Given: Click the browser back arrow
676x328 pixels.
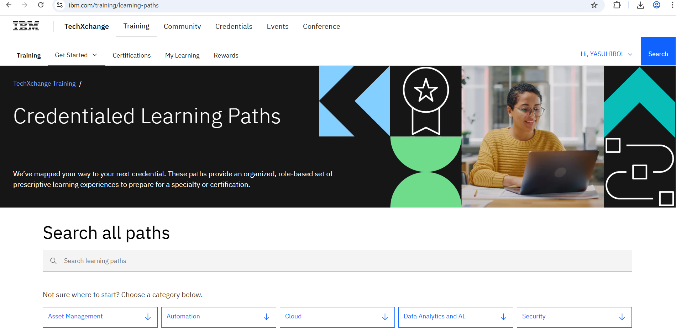Looking at the screenshot, I should pyautogui.click(x=9, y=5).
